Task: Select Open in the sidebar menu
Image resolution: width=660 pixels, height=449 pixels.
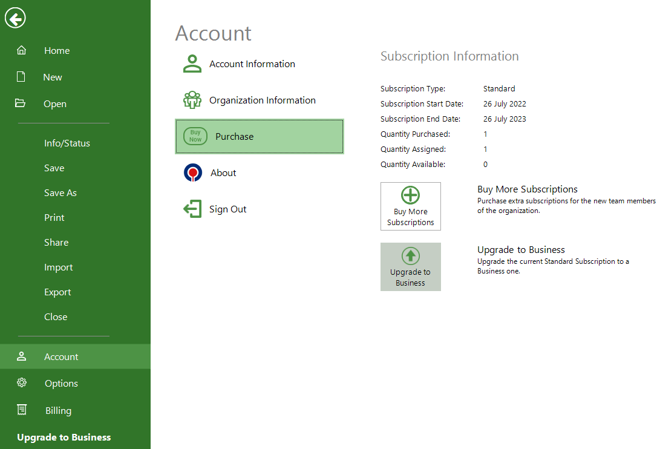Action: [x=76, y=103]
